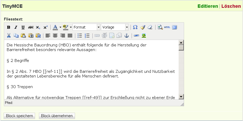243x121 pixels.
Task: Click the '[[ref-11]]' reference text
Action: point(52,72)
